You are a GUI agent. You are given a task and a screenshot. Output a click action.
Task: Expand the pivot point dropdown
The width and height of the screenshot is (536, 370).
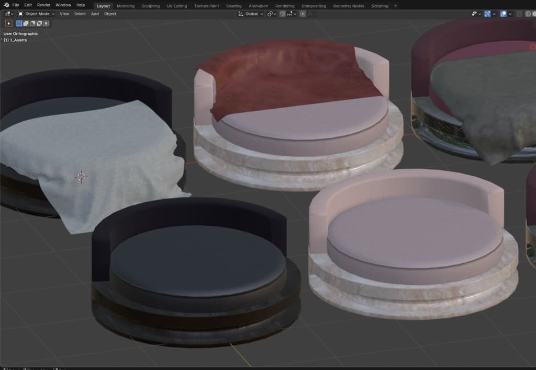(x=272, y=14)
